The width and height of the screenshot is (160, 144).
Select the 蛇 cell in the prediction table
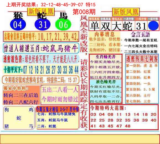pos(128,26)
